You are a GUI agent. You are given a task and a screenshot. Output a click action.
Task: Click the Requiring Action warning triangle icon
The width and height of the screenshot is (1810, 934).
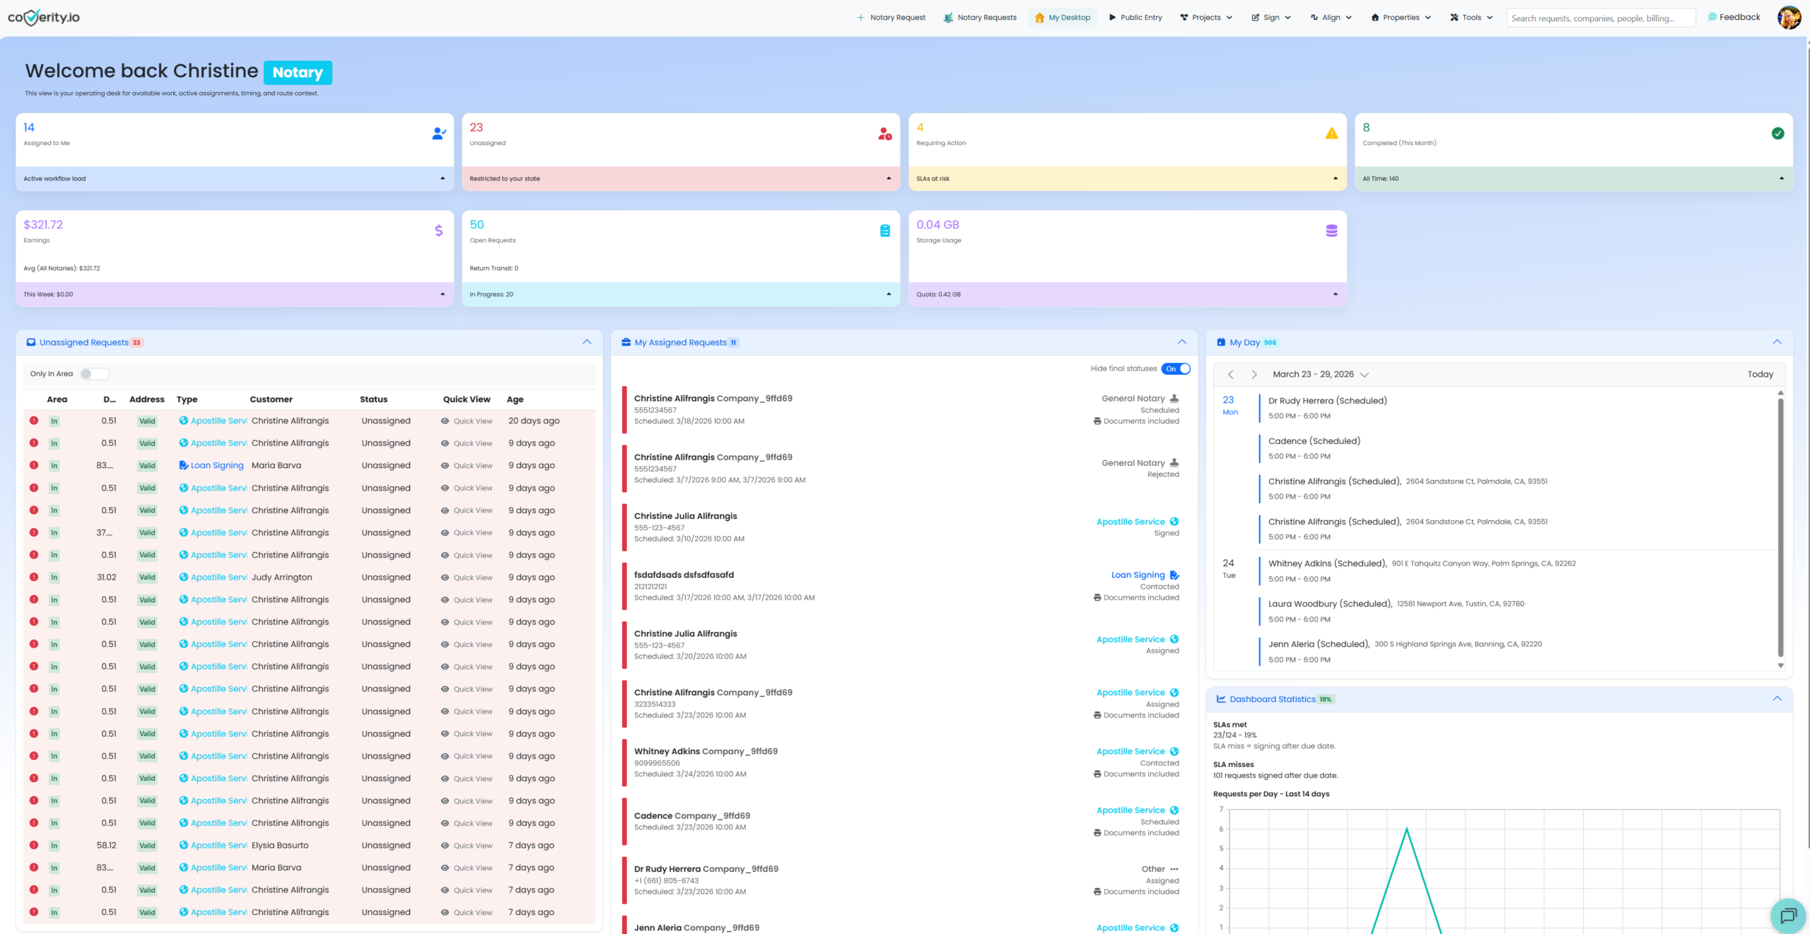point(1331,133)
